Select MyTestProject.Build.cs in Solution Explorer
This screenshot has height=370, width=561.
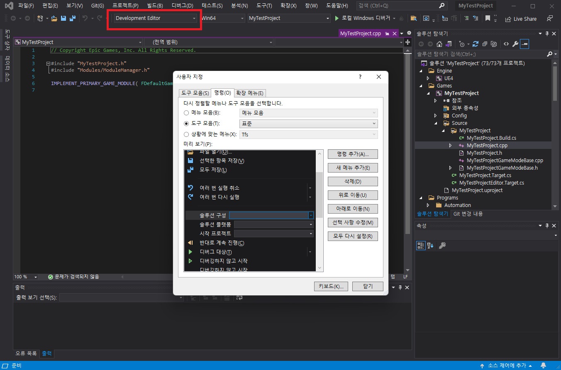[x=491, y=138]
